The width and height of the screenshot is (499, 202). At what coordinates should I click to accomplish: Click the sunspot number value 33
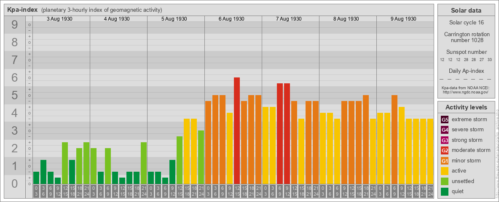click(489, 60)
